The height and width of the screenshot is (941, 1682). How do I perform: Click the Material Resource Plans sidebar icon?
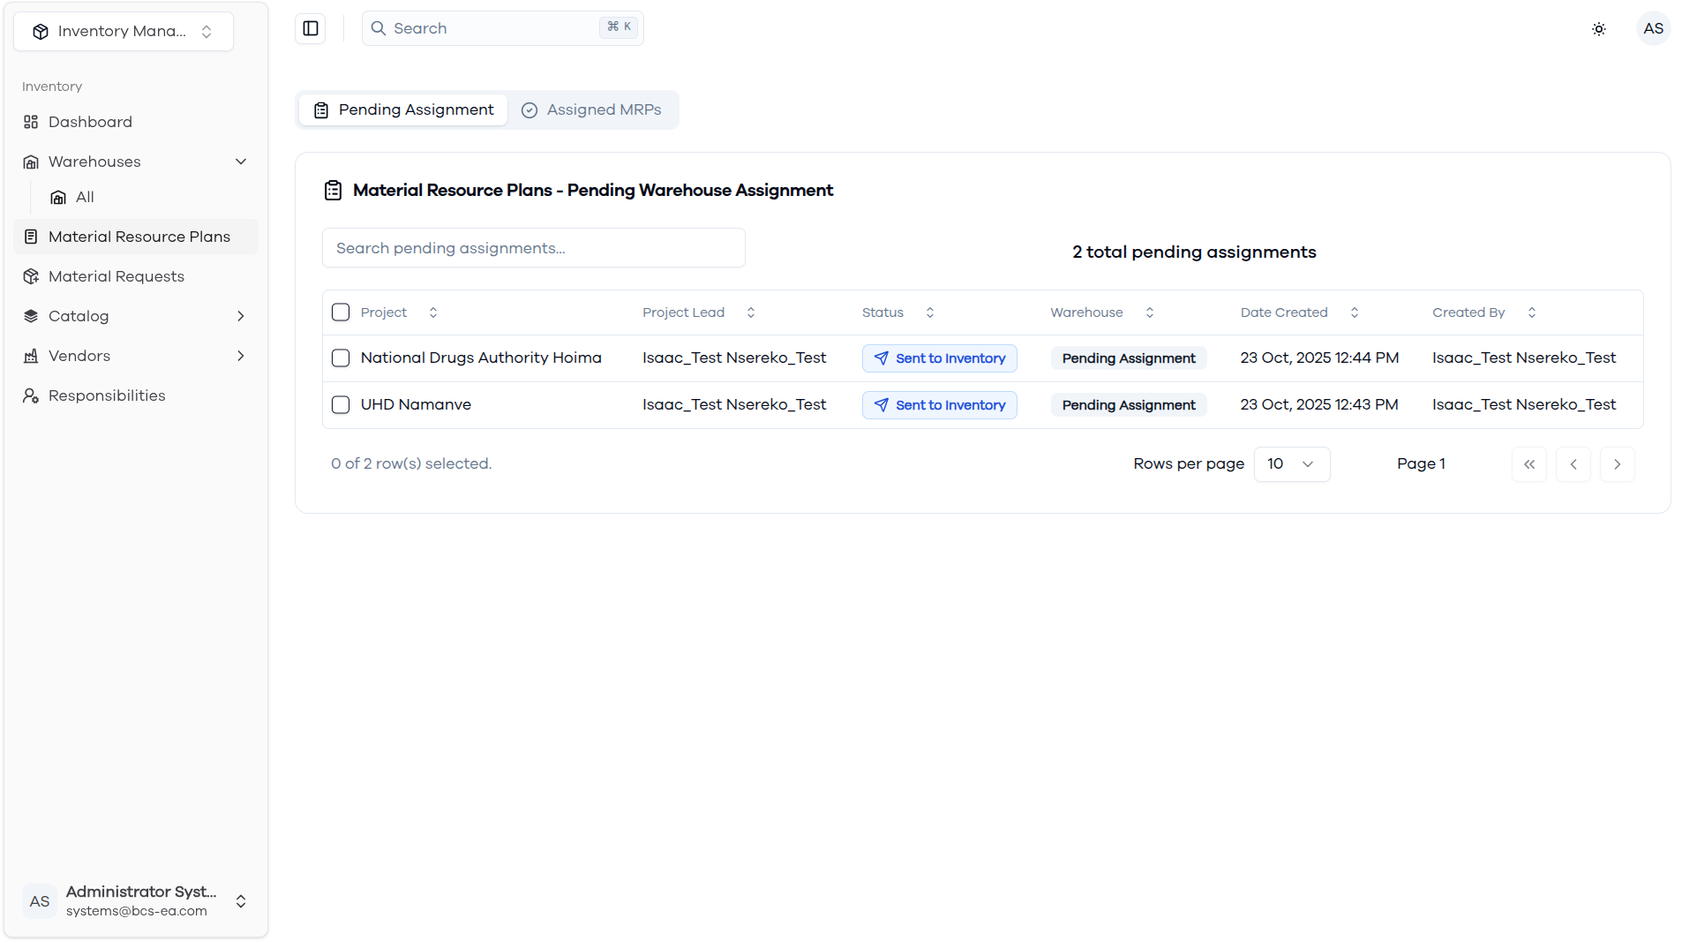pyautogui.click(x=31, y=237)
